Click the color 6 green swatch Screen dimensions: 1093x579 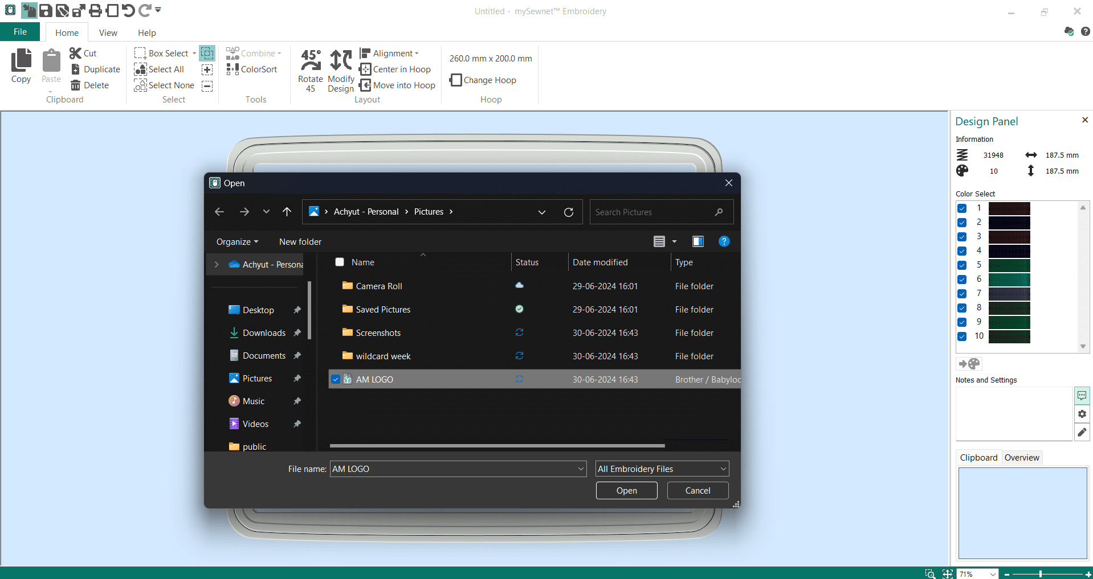coord(1009,280)
